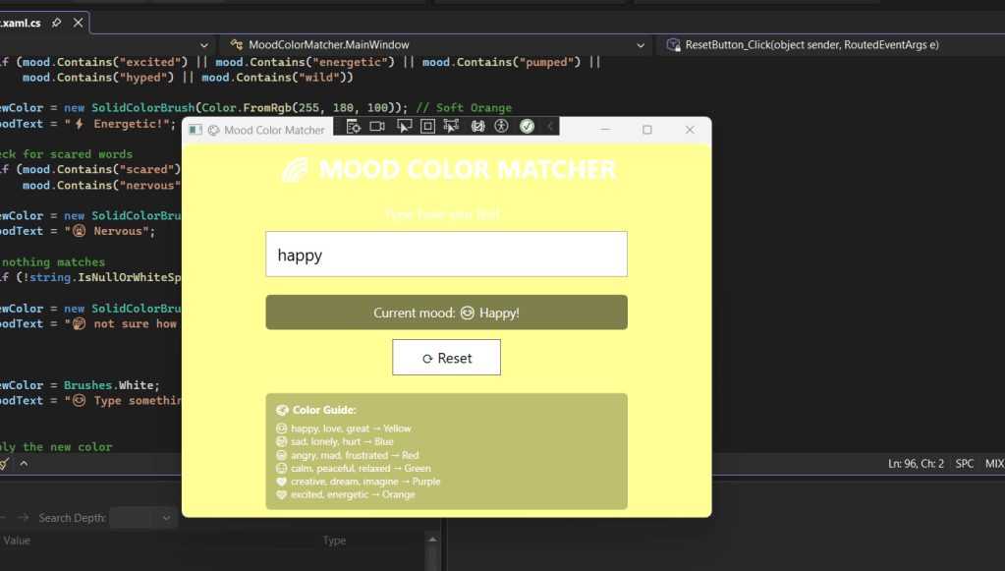1005x571 pixels.
Task: Click the Current mood Happy status bar
Action: [446, 313]
